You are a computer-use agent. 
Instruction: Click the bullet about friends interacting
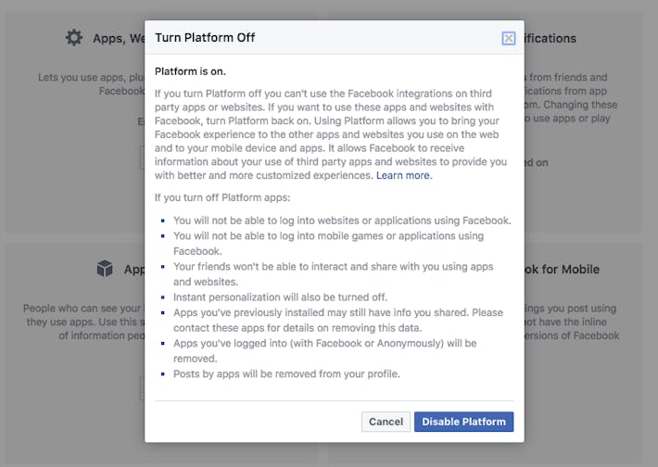[x=333, y=266]
